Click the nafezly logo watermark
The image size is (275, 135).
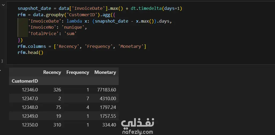click(137, 123)
